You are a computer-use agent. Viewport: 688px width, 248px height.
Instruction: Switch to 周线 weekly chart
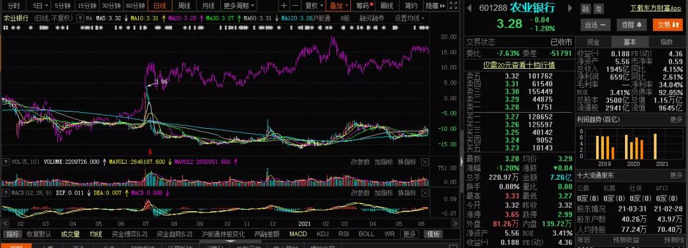click(x=184, y=6)
